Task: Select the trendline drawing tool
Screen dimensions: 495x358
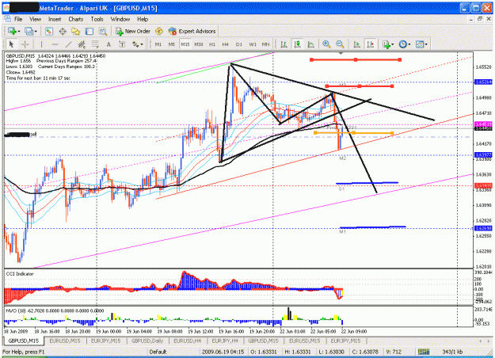Action: [x=68, y=44]
